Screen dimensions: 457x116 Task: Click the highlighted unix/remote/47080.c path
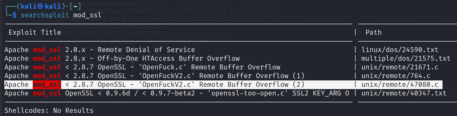pyautogui.click(x=400, y=84)
